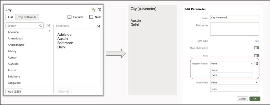Click OK in Edit Parameter
270x105 pixels.
pyautogui.click(x=255, y=99)
